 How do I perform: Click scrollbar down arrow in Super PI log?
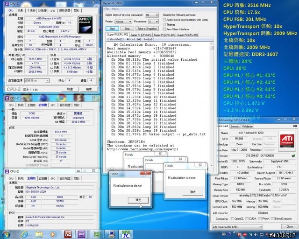(x=212, y=165)
